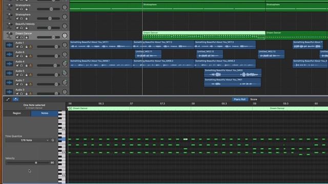Mute the Beautiful Melody track

click(x=17, y=28)
